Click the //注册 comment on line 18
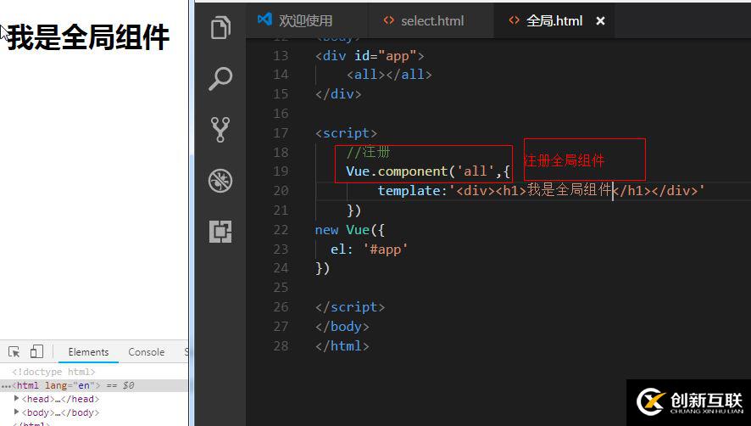This screenshot has height=426, width=751. pos(369,152)
